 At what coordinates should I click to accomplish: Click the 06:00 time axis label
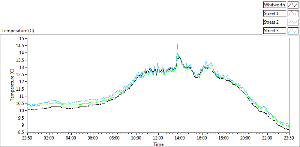tap(93, 138)
